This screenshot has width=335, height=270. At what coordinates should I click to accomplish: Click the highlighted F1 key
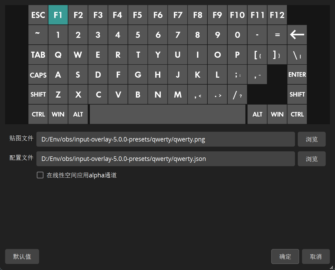point(58,15)
